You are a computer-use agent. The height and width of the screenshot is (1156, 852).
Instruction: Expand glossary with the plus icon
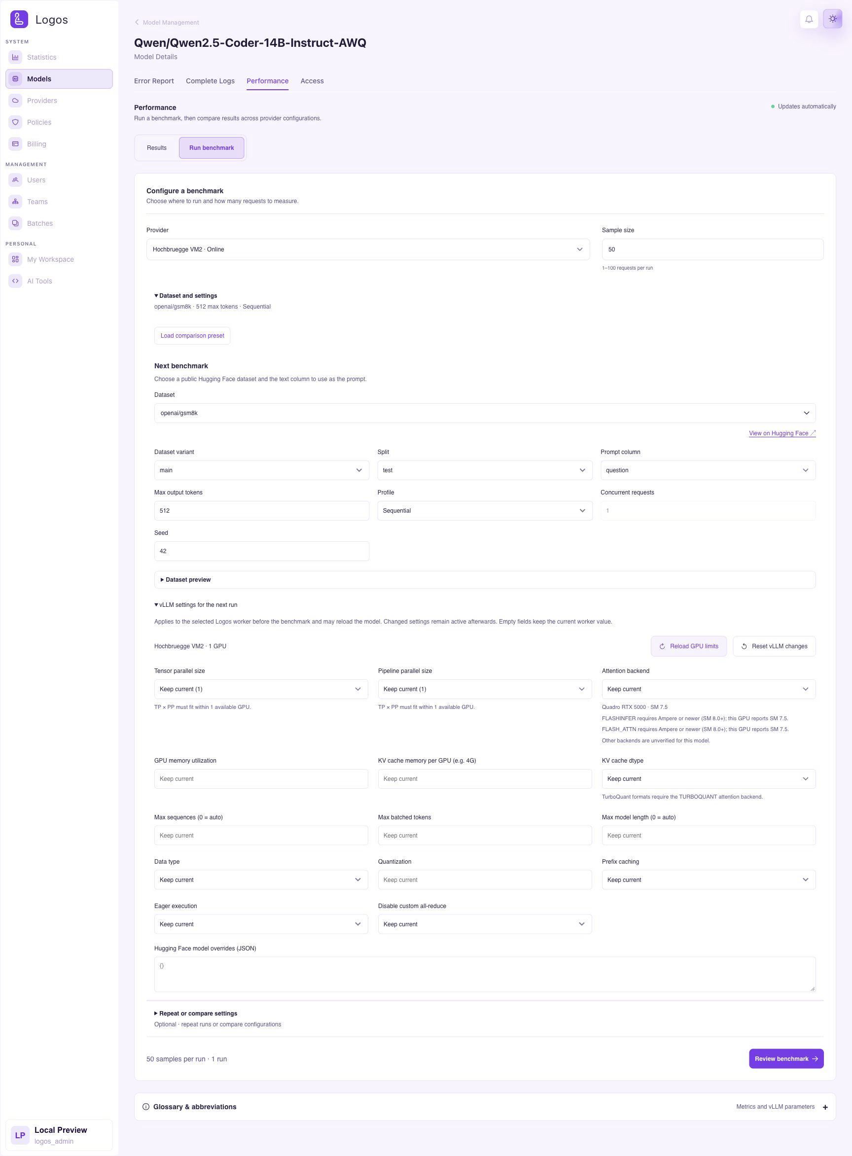(825, 1107)
